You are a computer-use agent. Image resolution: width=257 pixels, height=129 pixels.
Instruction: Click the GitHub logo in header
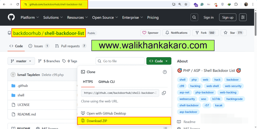pyautogui.click(x=11, y=17)
